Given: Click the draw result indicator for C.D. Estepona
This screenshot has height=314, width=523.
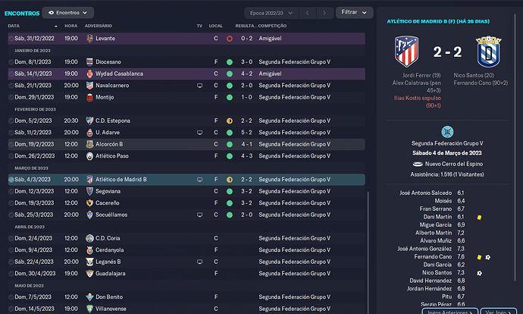Looking at the screenshot, I should (x=230, y=121).
